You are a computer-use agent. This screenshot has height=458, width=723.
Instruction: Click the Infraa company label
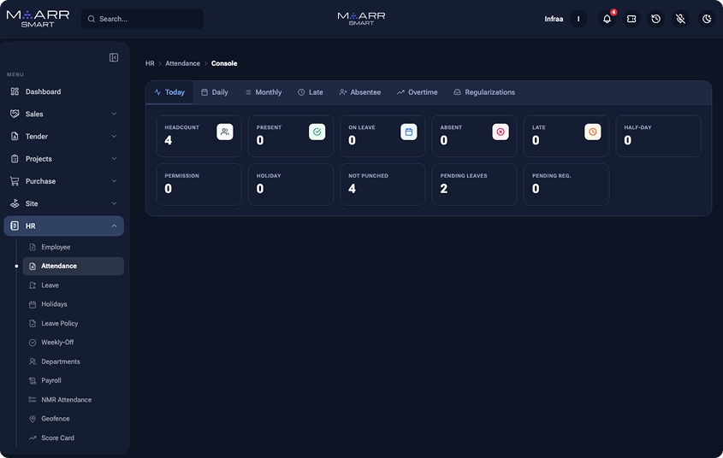click(554, 19)
